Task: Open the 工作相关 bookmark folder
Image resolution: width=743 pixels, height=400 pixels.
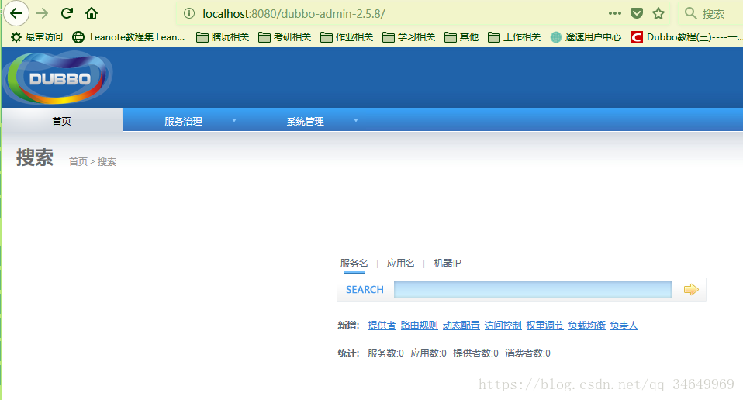Action: pyautogui.click(x=514, y=37)
